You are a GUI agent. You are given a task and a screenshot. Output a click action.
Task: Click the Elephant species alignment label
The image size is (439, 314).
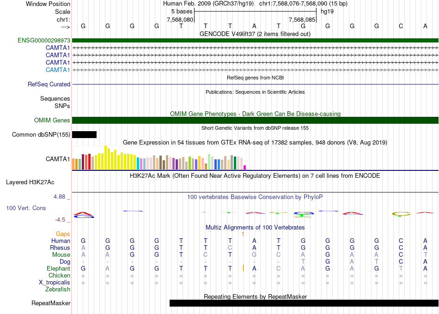click(58, 268)
